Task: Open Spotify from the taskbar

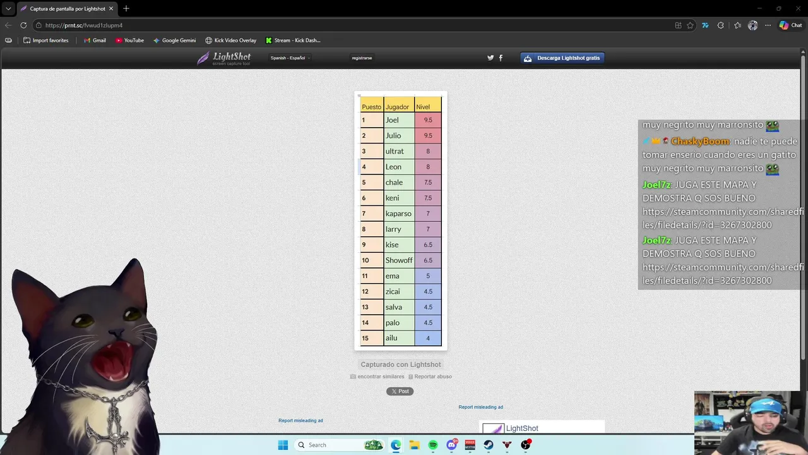Action: pos(433,445)
